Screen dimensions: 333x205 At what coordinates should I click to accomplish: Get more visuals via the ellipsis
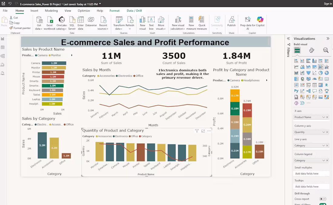click(x=308, y=103)
